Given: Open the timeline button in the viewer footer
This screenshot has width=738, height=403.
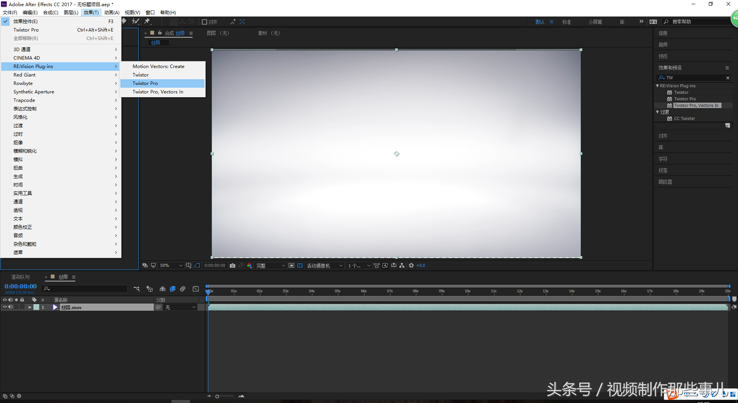Looking at the screenshot, I should pos(394,265).
